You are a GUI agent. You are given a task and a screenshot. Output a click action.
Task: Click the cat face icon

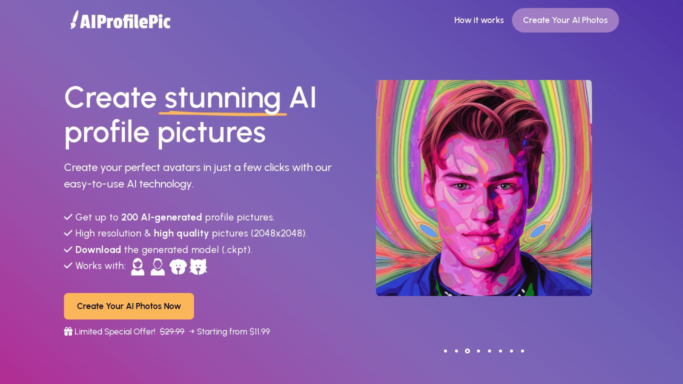click(198, 266)
